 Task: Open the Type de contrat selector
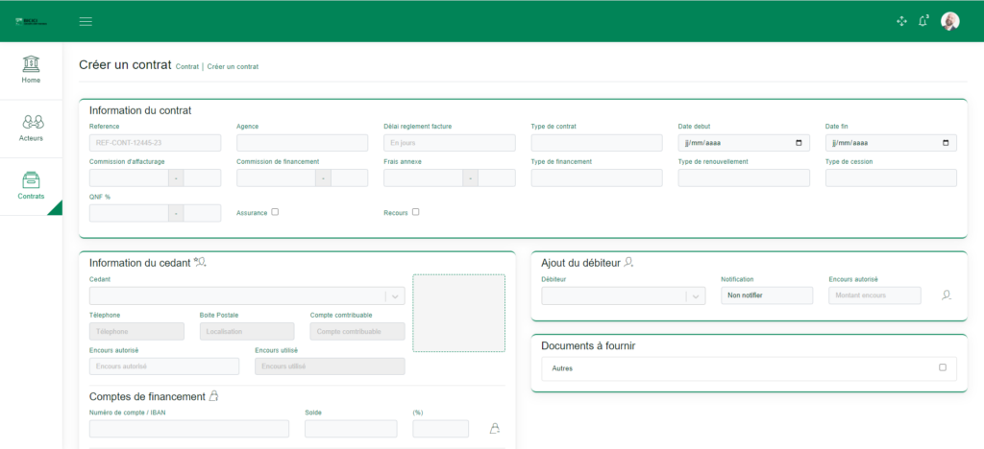596,143
